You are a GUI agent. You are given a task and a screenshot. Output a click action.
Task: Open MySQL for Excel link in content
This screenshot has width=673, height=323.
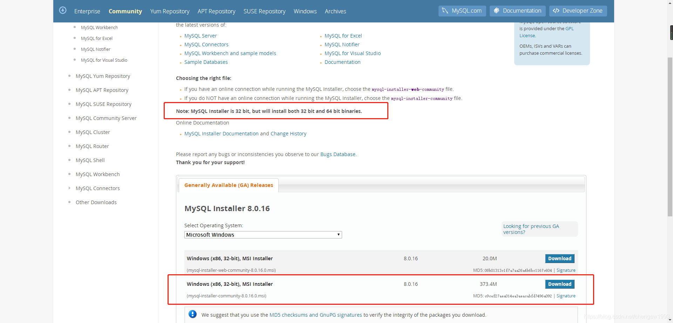pyautogui.click(x=343, y=36)
